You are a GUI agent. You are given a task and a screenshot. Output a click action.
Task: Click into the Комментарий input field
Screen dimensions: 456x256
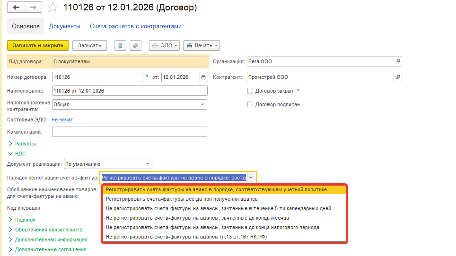[130, 132]
